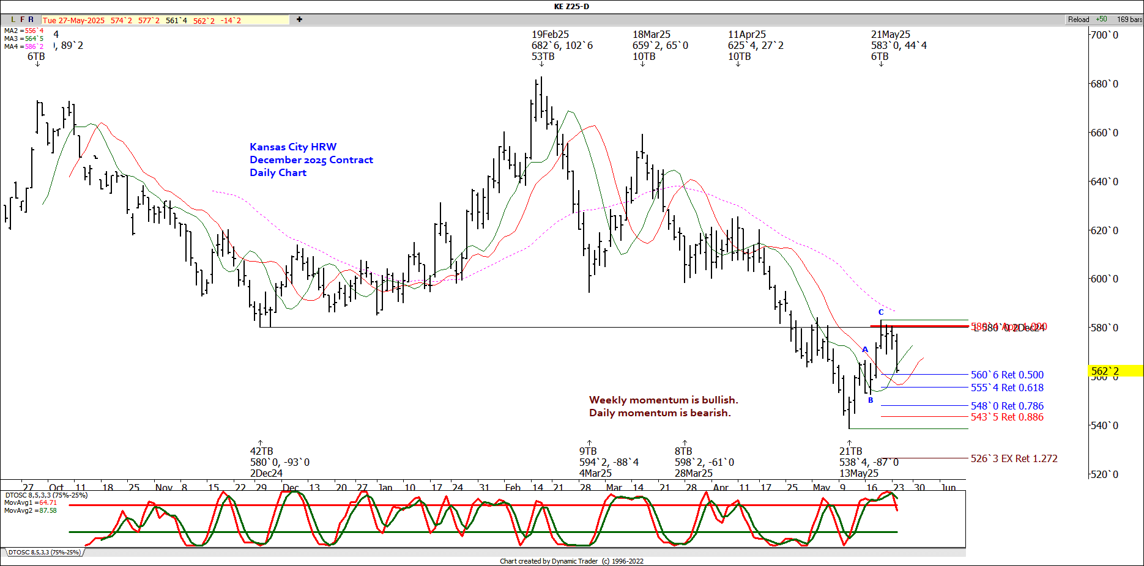The height and width of the screenshot is (566, 1144).
Task: Click the Weekly momentum is bullish note
Action: (663, 400)
